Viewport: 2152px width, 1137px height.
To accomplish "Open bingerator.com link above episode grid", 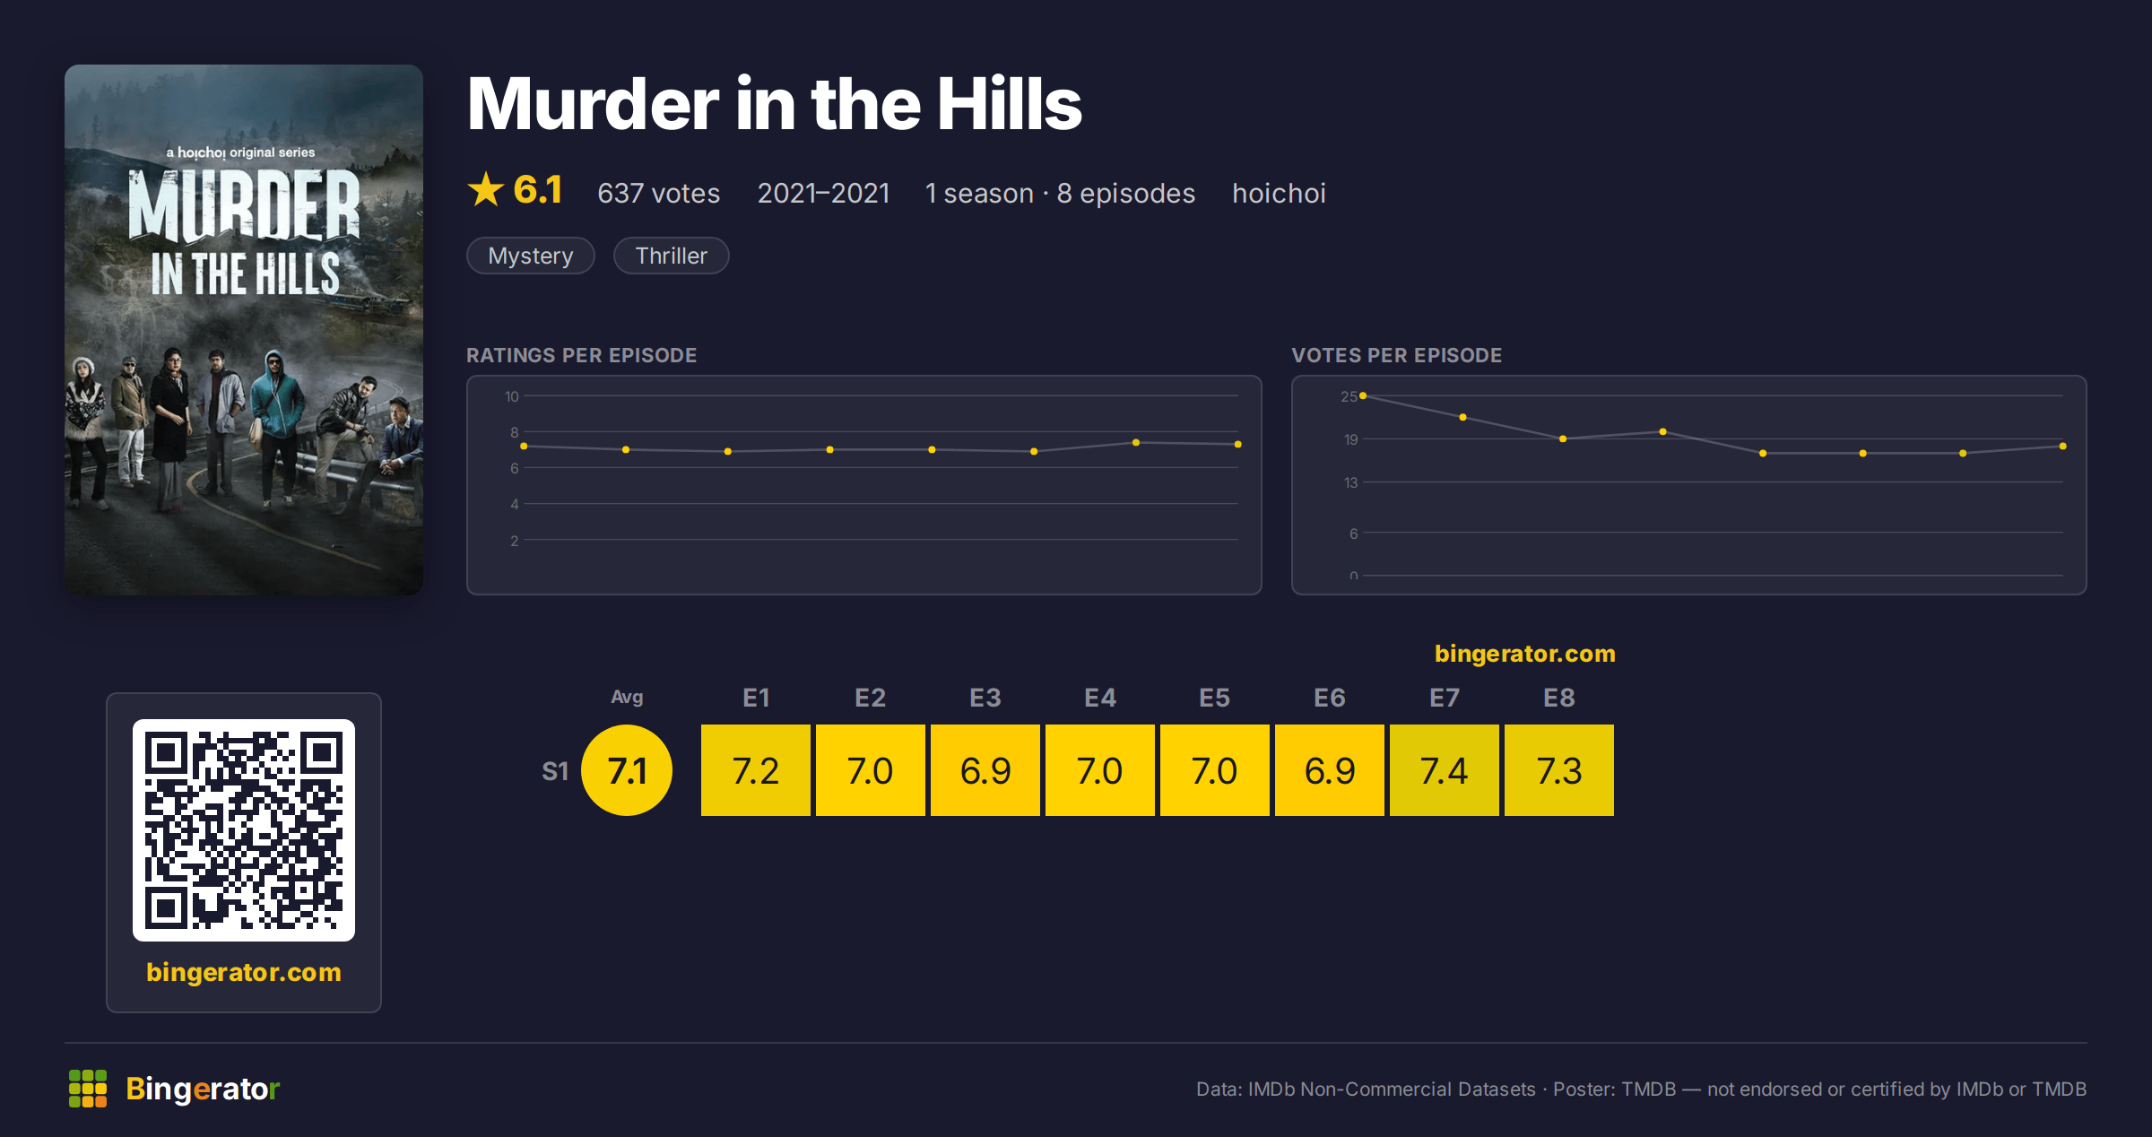I will pos(1524,654).
